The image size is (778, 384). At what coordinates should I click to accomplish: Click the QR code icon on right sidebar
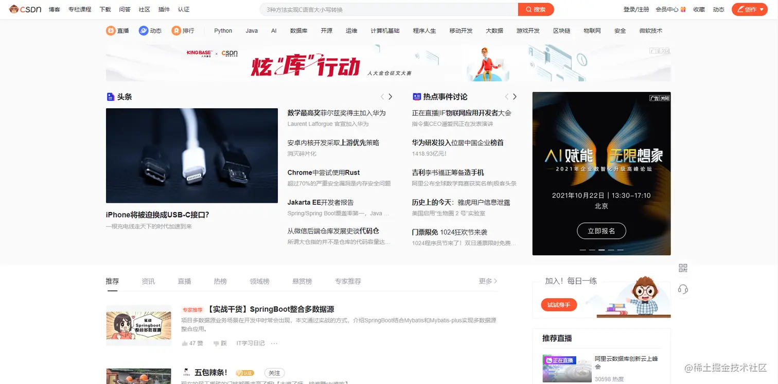683,268
